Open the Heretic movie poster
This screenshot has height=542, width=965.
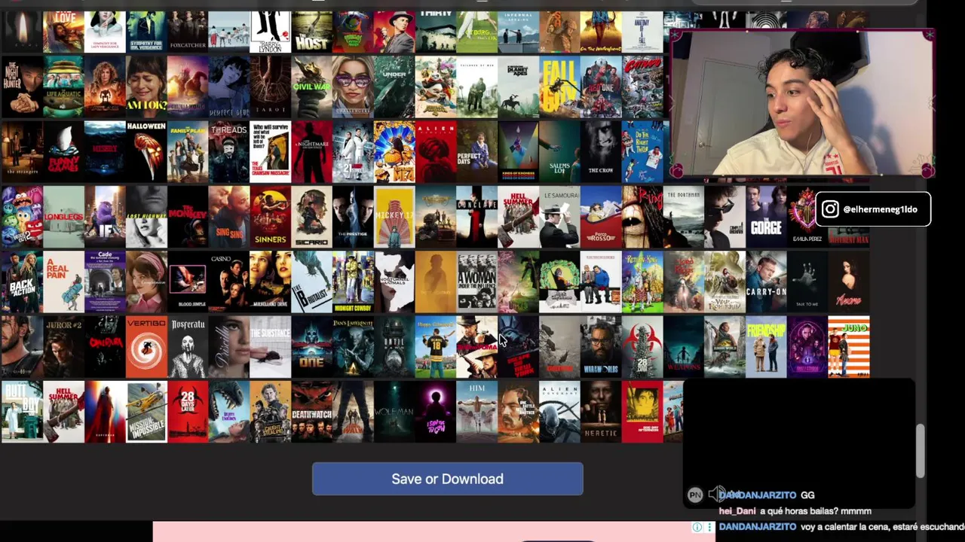pyautogui.click(x=601, y=412)
